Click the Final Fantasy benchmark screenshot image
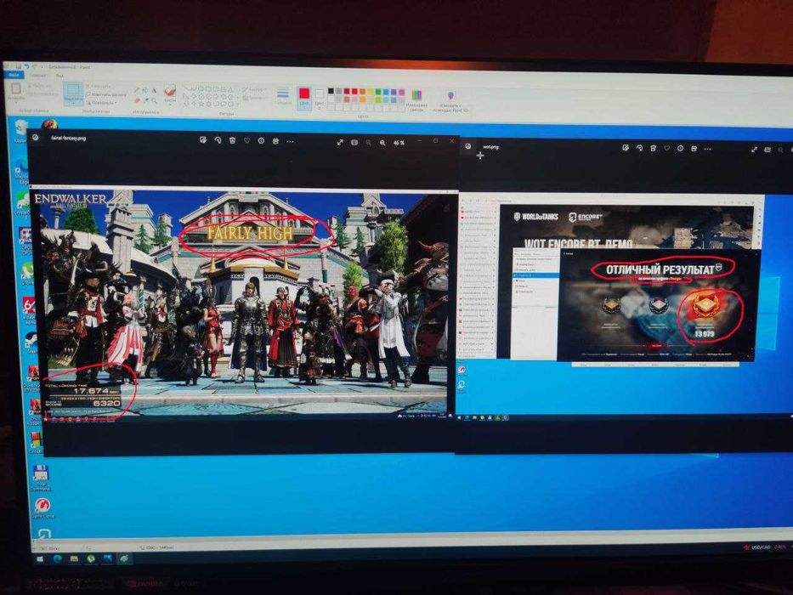The image size is (793, 595). pyautogui.click(x=244, y=303)
